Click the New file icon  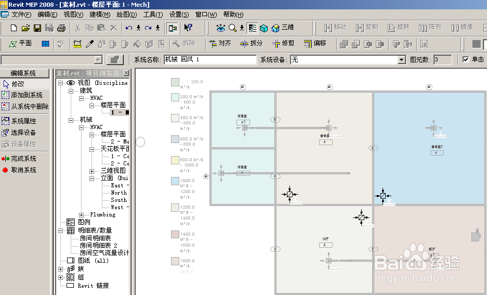(14, 28)
